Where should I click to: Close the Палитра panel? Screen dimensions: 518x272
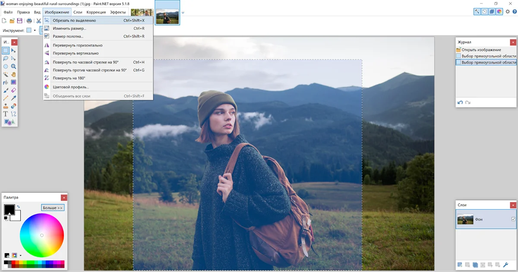64,197
